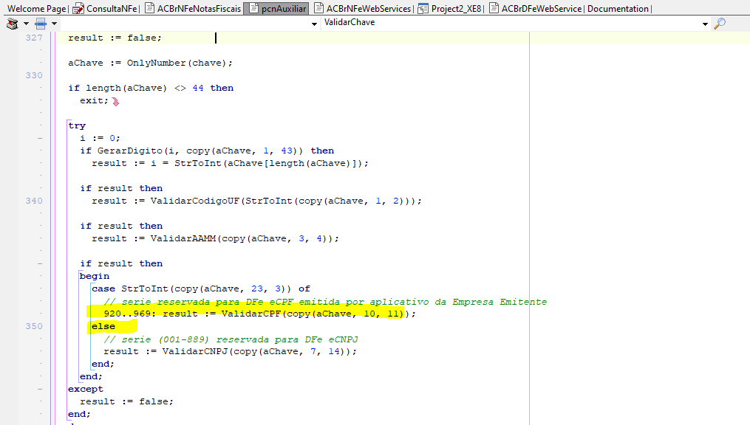Viewport: 750px width, 425px height.
Task: Click the 'try' keyword
Action: coord(77,125)
